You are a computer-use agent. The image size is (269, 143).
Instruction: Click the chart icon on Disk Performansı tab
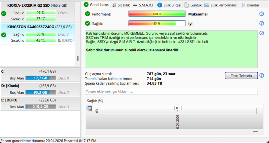(x=207, y=5)
